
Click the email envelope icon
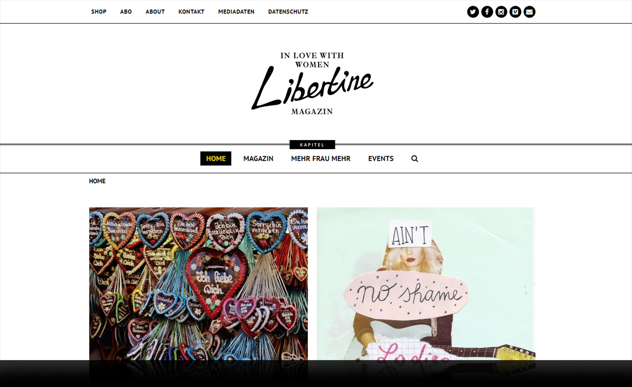[529, 12]
